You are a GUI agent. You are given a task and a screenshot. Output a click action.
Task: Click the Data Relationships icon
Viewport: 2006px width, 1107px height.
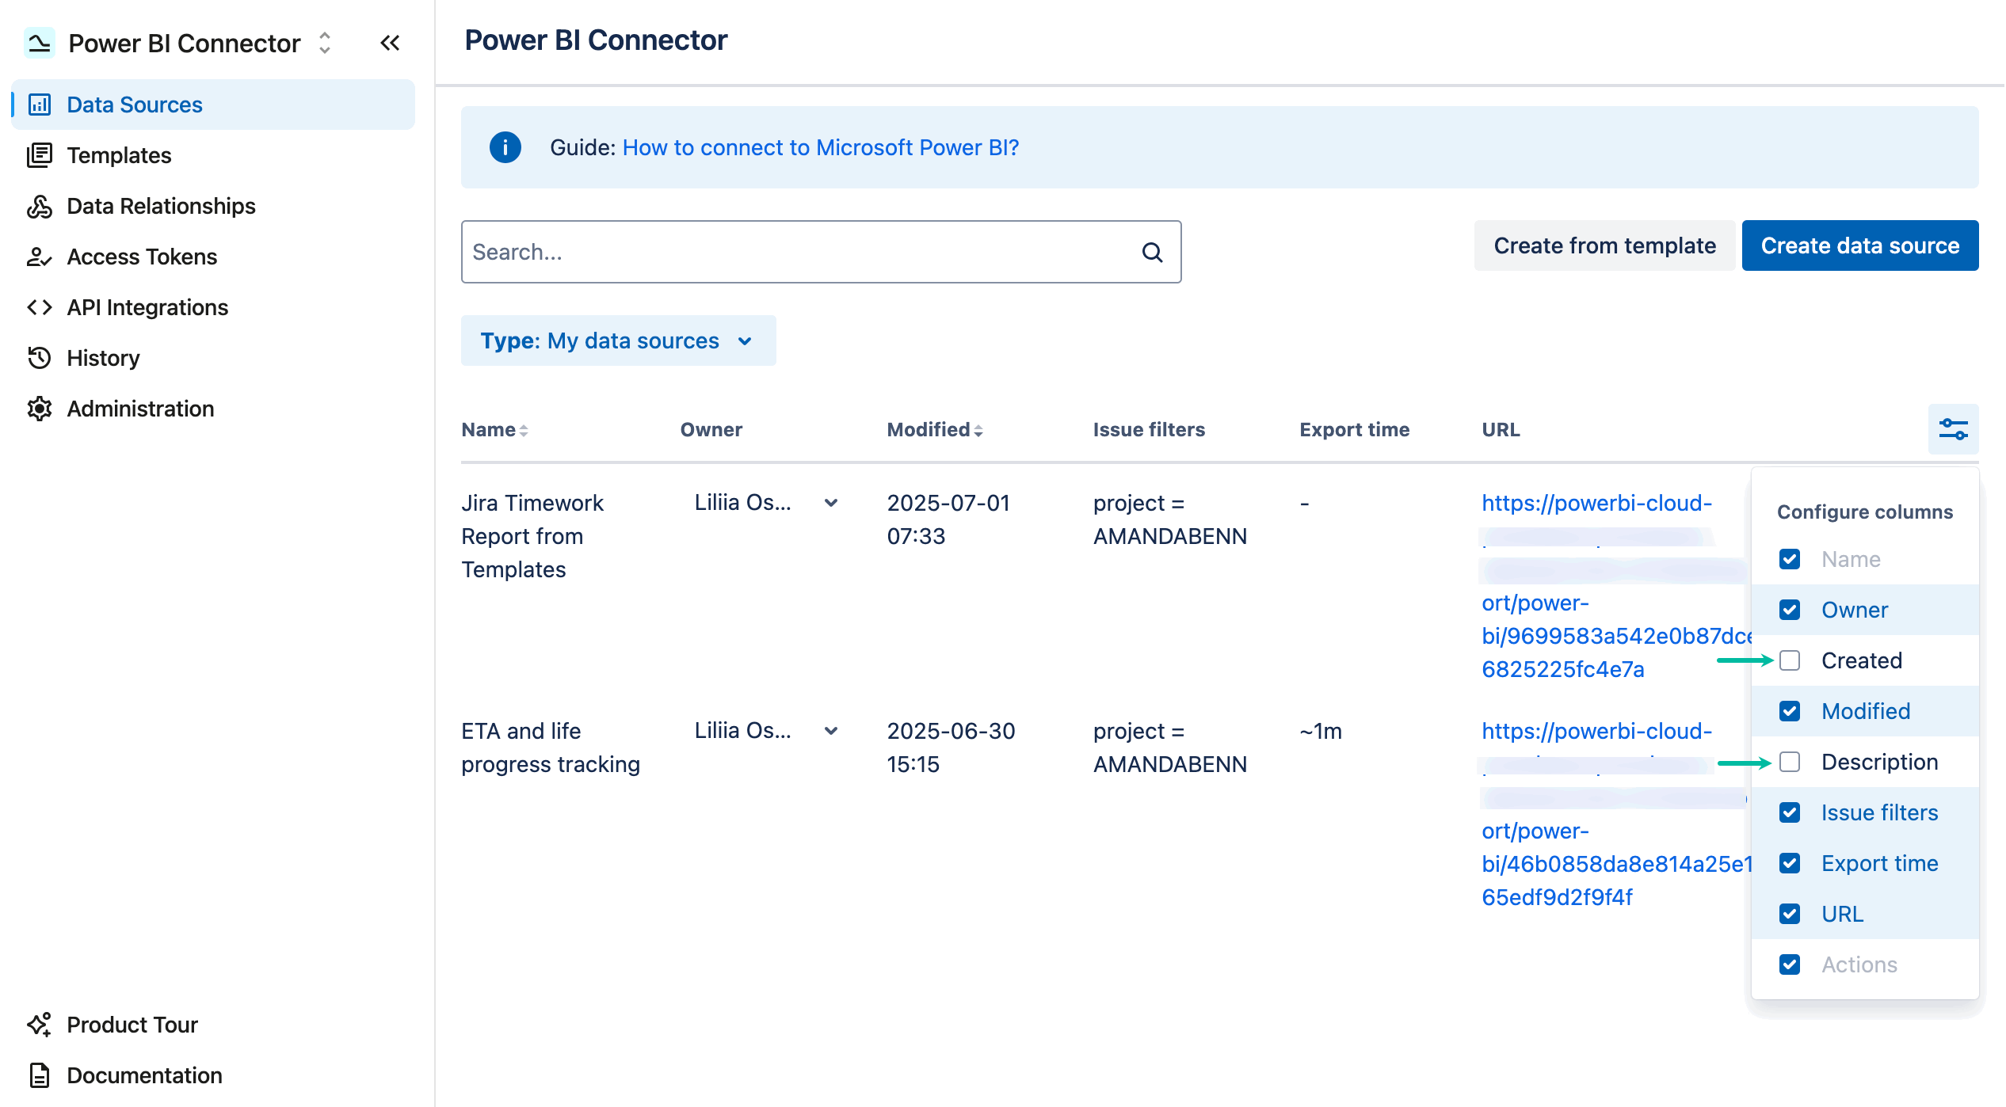click(x=40, y=206)
